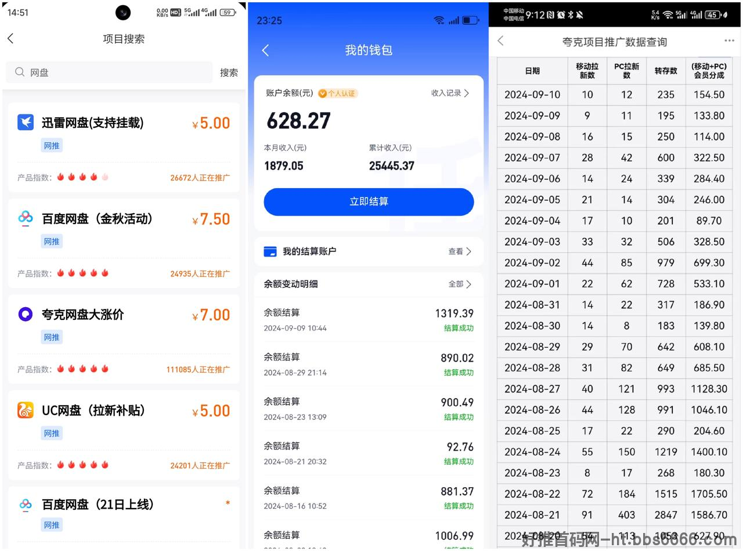Tap the 百度网盘（21日上线）icon
743x551 pixels.
26,504
